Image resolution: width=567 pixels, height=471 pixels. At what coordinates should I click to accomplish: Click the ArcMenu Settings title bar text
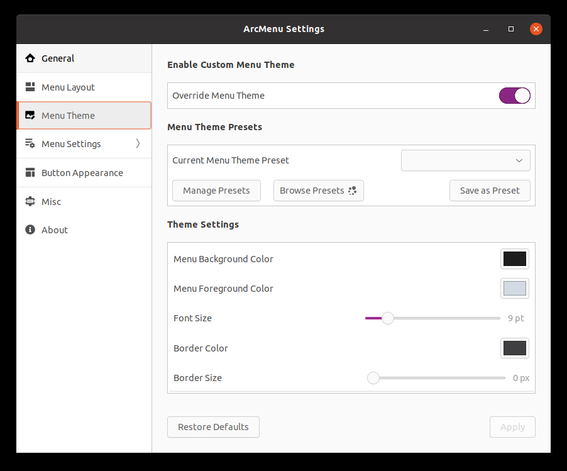(x=284, y=29)
